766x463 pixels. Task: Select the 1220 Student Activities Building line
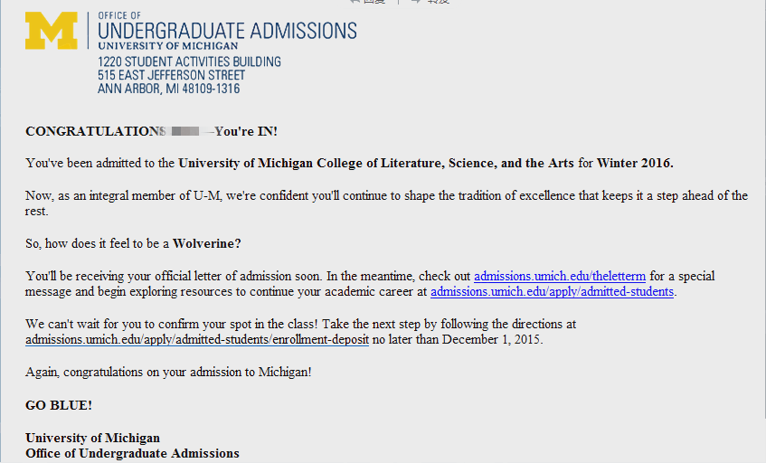pyautogui.click(x=189, y=62)
